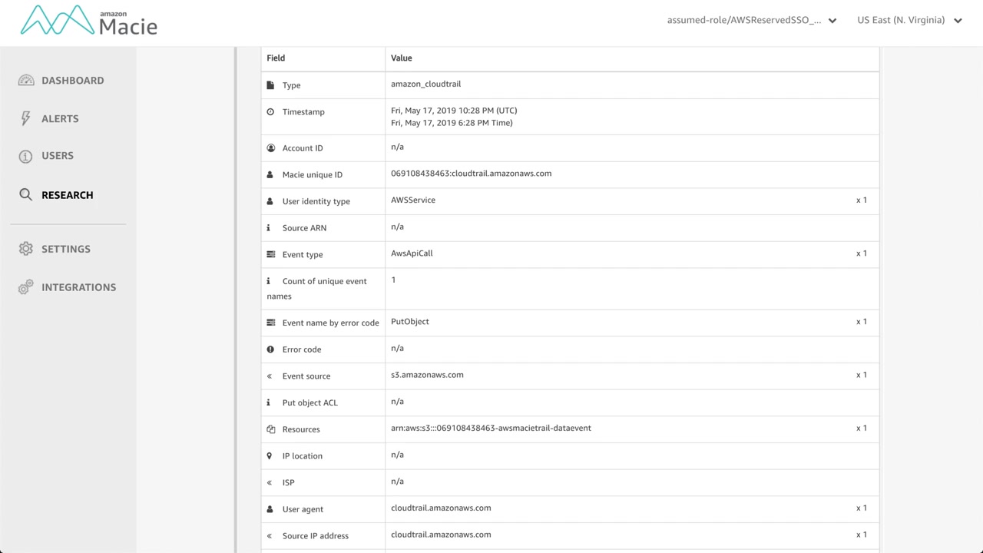Open the US East region dropdown

point(958,21)
